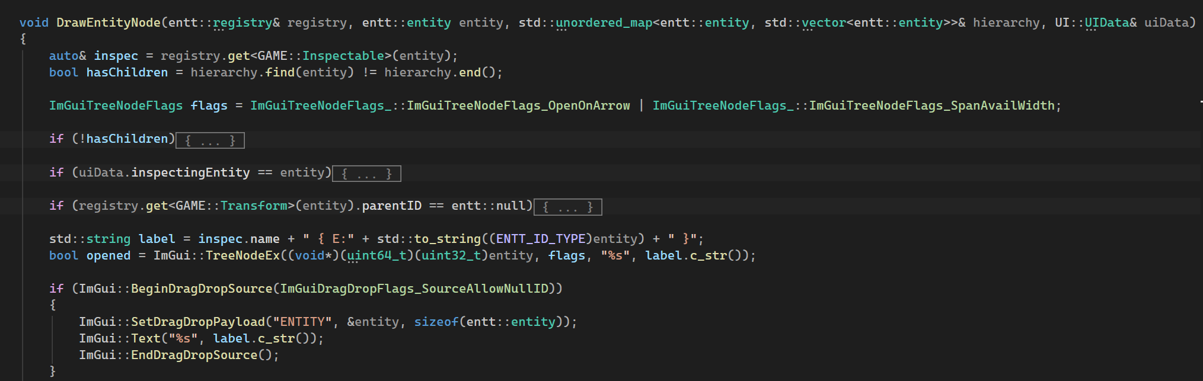Click the TreeNodeEx function call

(x=242, y=255)
